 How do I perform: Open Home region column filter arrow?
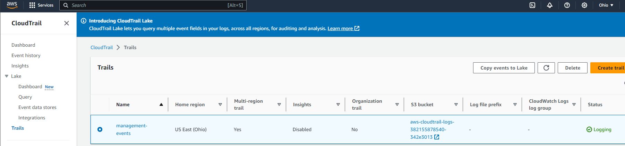click(x=220, y=104)
